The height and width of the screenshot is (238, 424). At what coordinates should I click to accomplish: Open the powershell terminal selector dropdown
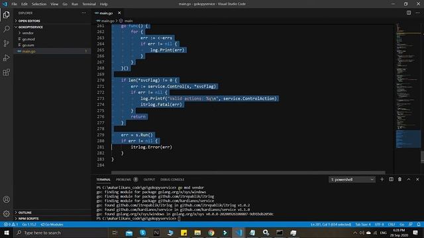coord(352,179)
